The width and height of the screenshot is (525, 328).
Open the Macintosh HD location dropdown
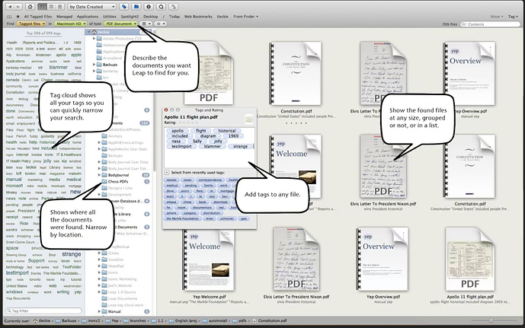tap(71, 24)
